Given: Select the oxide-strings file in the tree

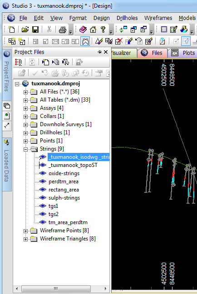Looking at the screenshot, I should [x=64, y=173].
